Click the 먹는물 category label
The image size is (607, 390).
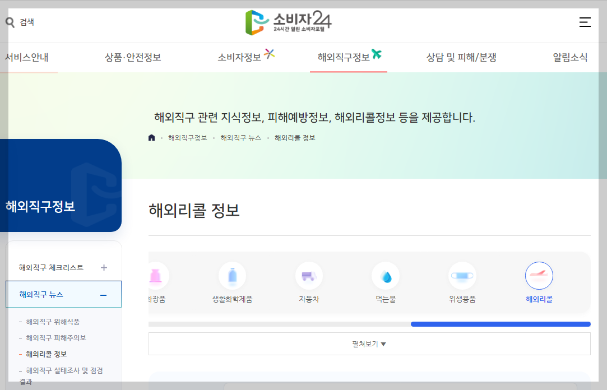[386, 299]
